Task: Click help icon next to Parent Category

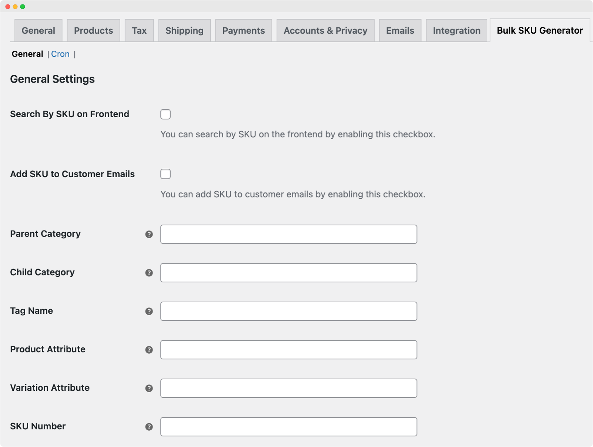Action: (149, 234)
